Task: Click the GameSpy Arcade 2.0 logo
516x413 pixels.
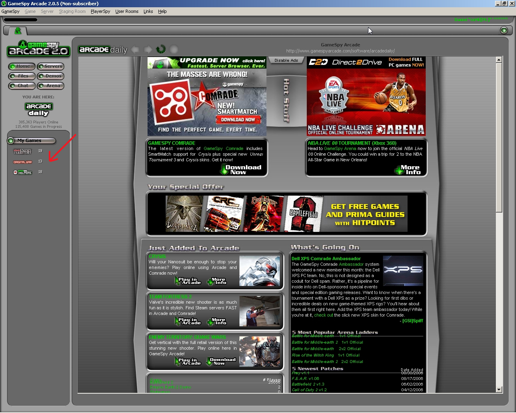Action: point(39,49)
